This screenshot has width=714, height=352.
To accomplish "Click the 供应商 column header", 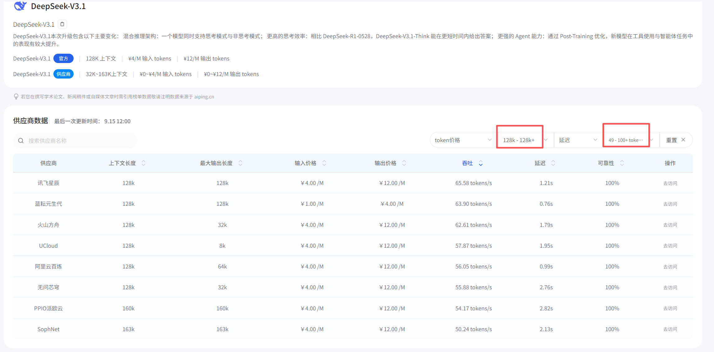I will (x=48, y=163).
